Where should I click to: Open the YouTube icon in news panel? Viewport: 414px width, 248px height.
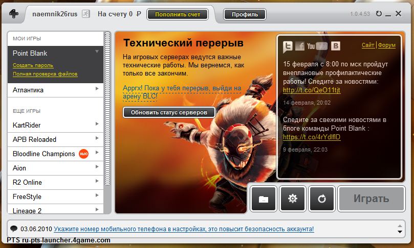tap(317, 46)
